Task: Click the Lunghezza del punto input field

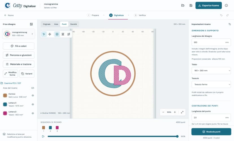Action: (x=211, y=118)
